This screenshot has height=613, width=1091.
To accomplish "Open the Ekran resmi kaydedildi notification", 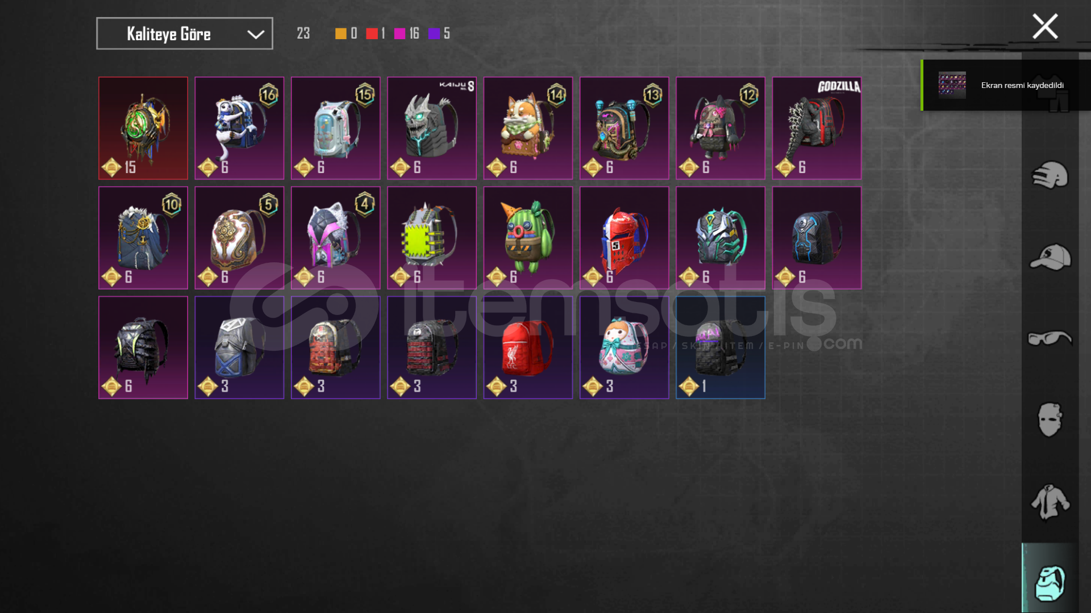I will click(1006, 85).
